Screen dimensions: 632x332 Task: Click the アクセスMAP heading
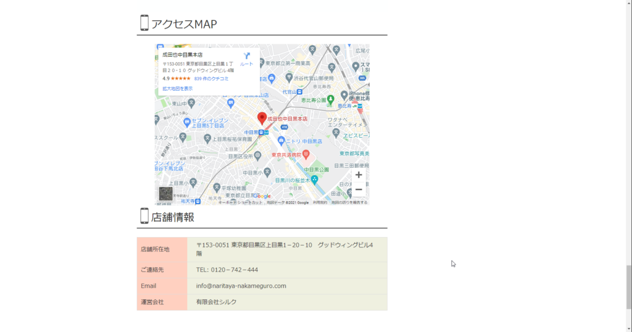point(184,24)
